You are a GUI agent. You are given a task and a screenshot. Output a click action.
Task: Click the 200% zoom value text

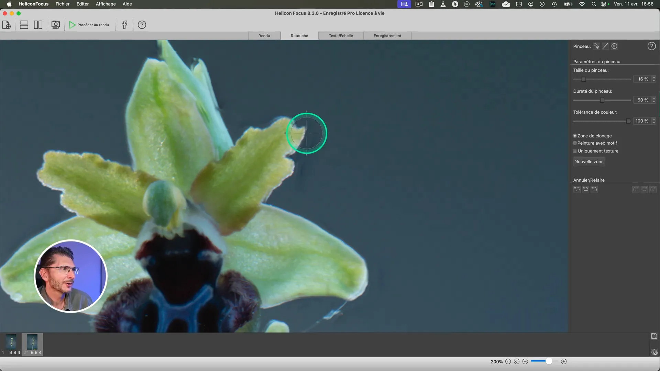click(497, 361)
